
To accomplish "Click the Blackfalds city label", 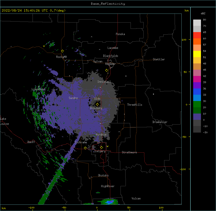I will click(x=111, y=56).
